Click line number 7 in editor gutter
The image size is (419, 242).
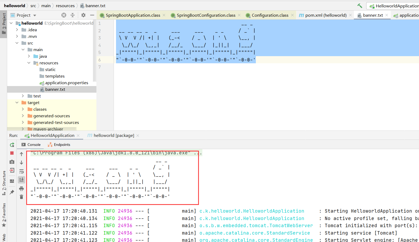click(x=100, y=67)
